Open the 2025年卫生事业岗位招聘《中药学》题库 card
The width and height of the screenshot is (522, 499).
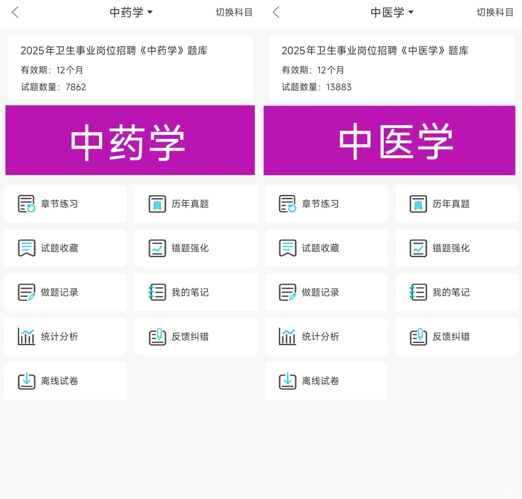(130, 68)
